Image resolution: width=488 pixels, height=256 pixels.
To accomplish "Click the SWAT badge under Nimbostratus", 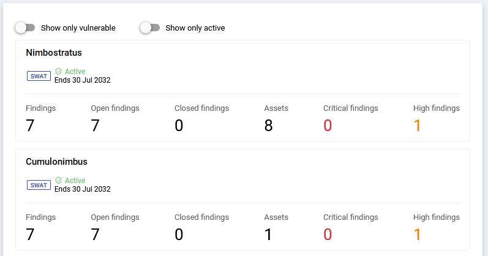I will (39, 76).
